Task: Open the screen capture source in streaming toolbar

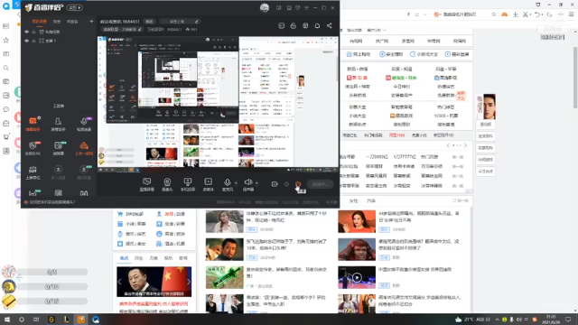Action: pyautogui.click(x=146, y=183)
